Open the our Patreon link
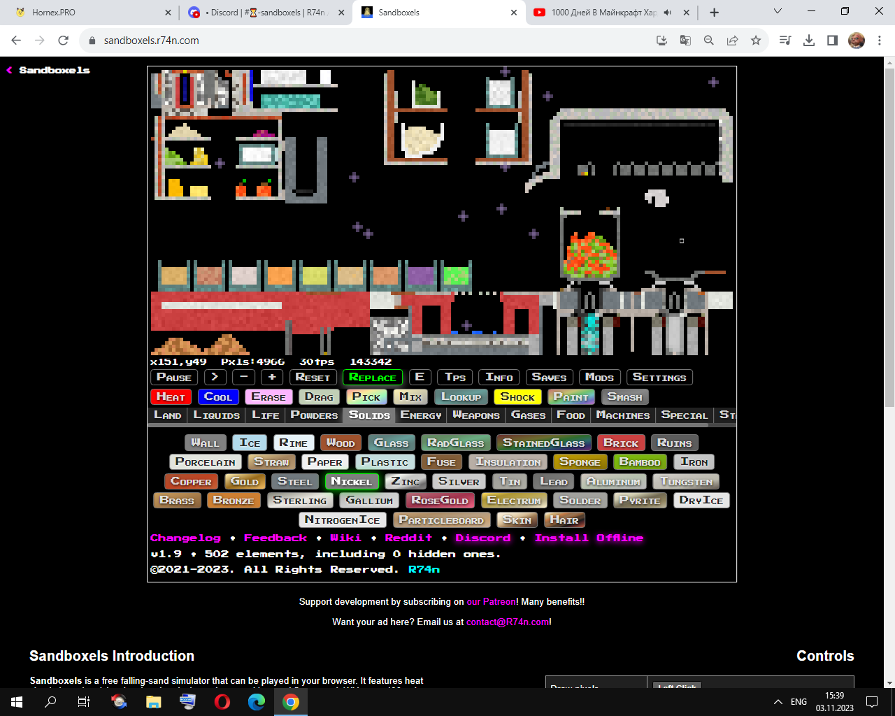 pyautogui.click(x=491, y=601)
